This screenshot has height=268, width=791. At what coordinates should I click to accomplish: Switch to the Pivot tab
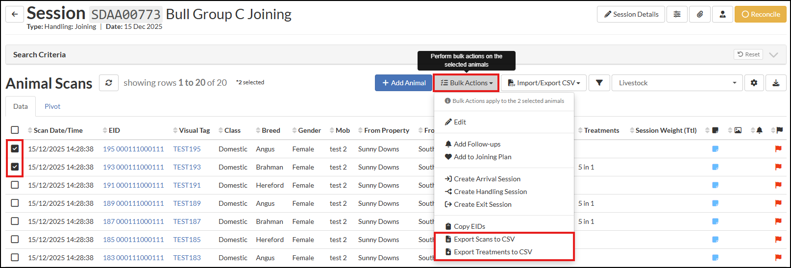(x=52, y=106)
